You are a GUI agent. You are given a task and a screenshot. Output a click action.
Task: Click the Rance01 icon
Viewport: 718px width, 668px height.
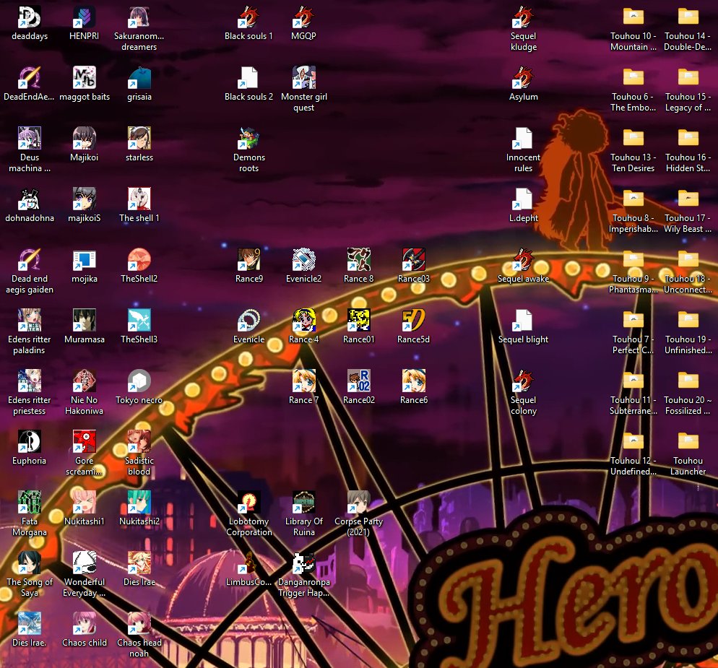pyautogui.click(x=358, y=320)
